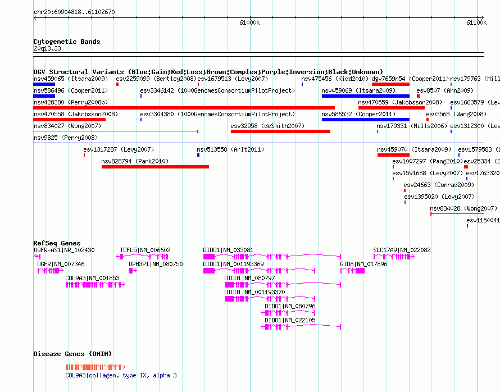This screenshot has width=500, height=392.
Task: Click esv3568 (Wang2008) label
Action: click(x=456, y=114)
